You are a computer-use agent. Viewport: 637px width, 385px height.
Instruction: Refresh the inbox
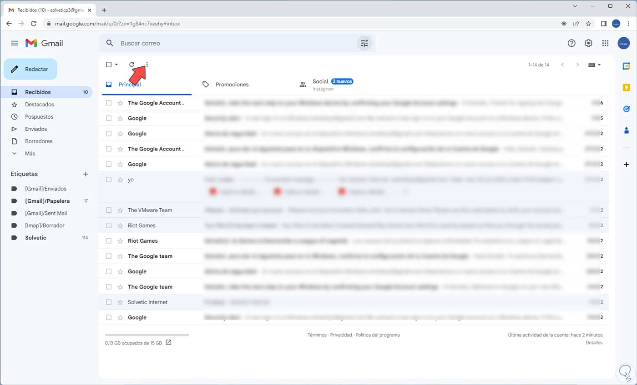click(131, 65)
